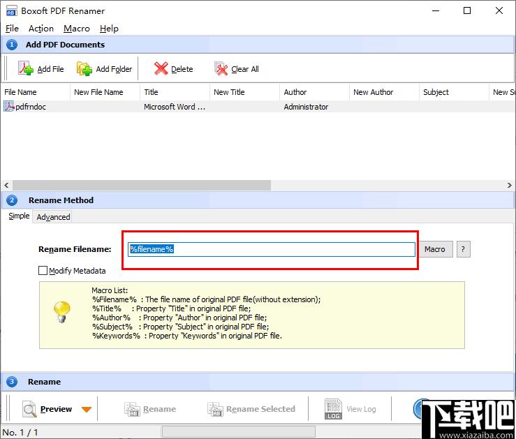Enable the Modify Metadata checkbox
This screenshot has height=439, width=516.
pos(43,271)
